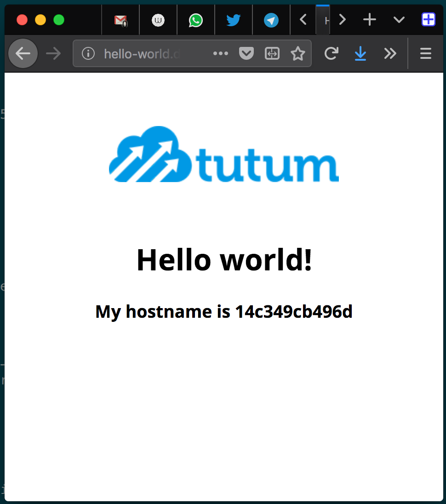Viewport: 446px width, 504px height.
Task: Click the hostname text 14c349cb496d
Action: pyautogui.click(x=294, y=311)
